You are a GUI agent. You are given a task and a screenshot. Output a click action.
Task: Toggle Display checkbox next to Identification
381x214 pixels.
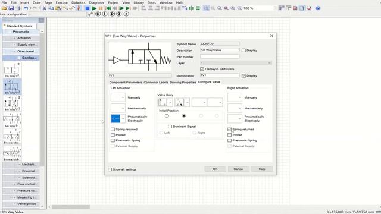click(x=243, y=75)
